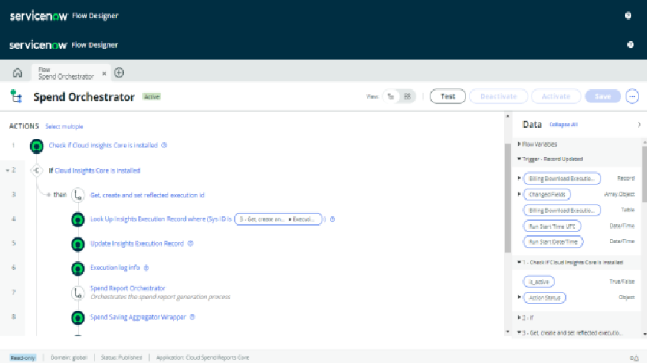Image resolution: width=647 pixels, height=363 pixels.
Task: Click step 7 subflow icon
Action: [x=77, y=293]
